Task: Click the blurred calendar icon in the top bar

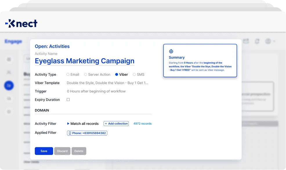Action: (x=246, y=41)
